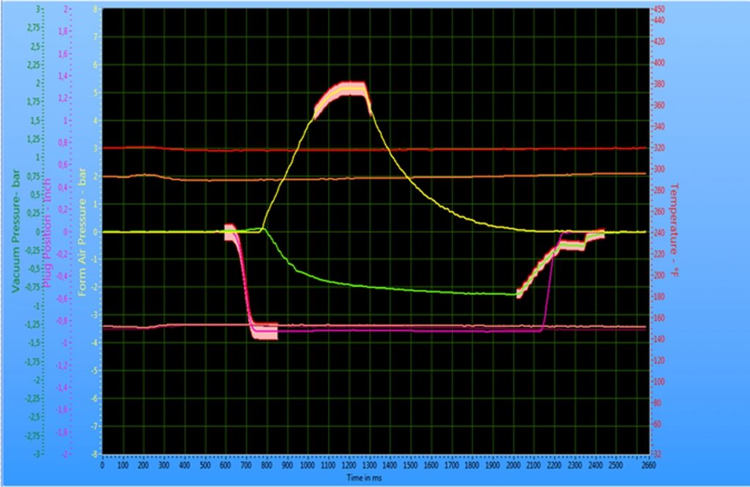Select the orange temperature line near 290

[x=439, y=177]
